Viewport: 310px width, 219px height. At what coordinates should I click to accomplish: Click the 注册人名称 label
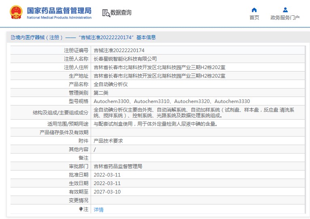pos(76,59)
